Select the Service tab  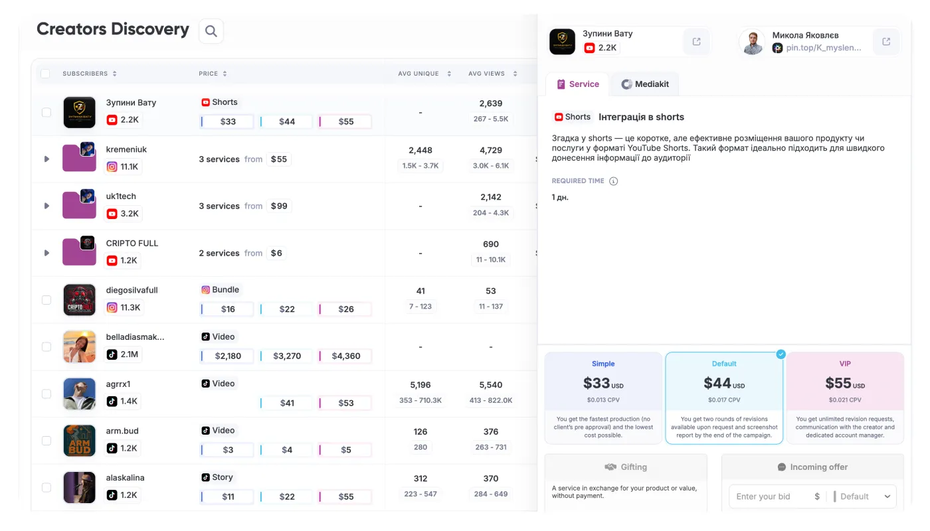[577, 84]
